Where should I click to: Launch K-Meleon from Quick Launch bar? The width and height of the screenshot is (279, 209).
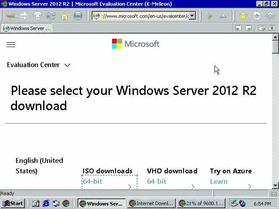(x=66, y=203)
